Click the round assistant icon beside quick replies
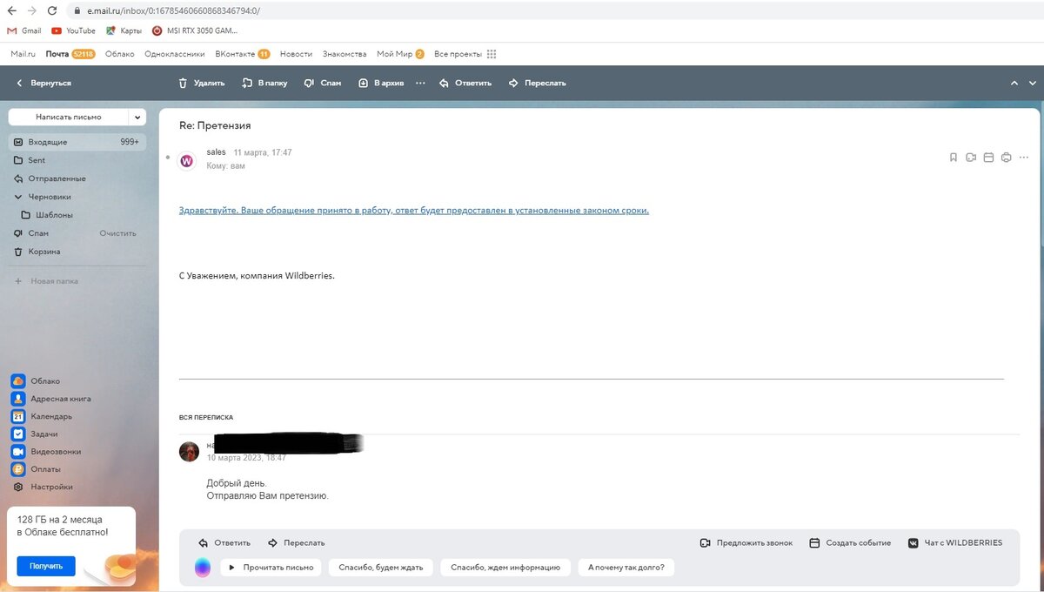The width and height of the screenshot is (1044, 592). coord(203,568)
